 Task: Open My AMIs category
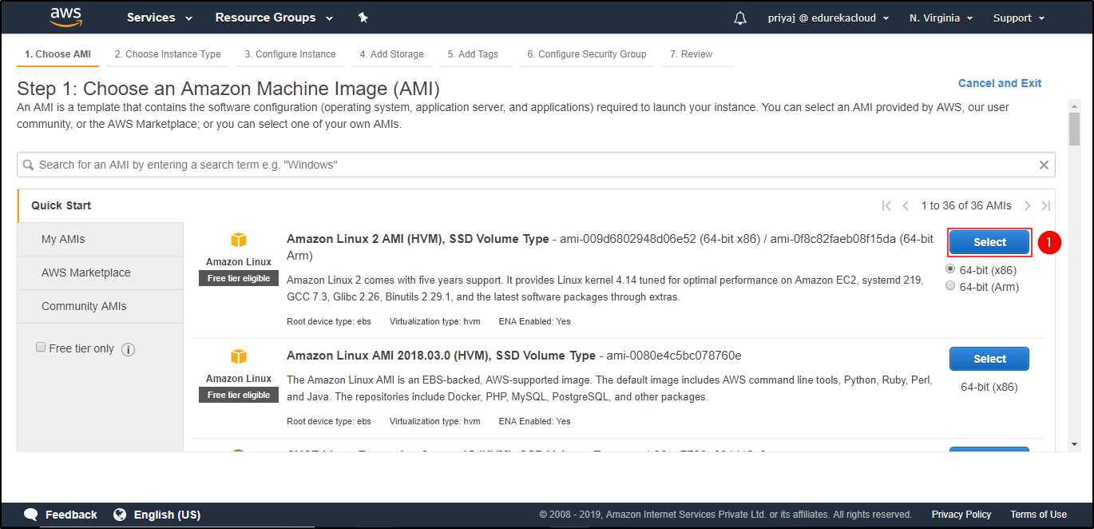[101, 239]
